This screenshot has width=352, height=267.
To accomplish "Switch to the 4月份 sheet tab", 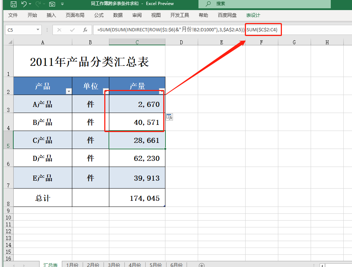I will click(135, 265).
